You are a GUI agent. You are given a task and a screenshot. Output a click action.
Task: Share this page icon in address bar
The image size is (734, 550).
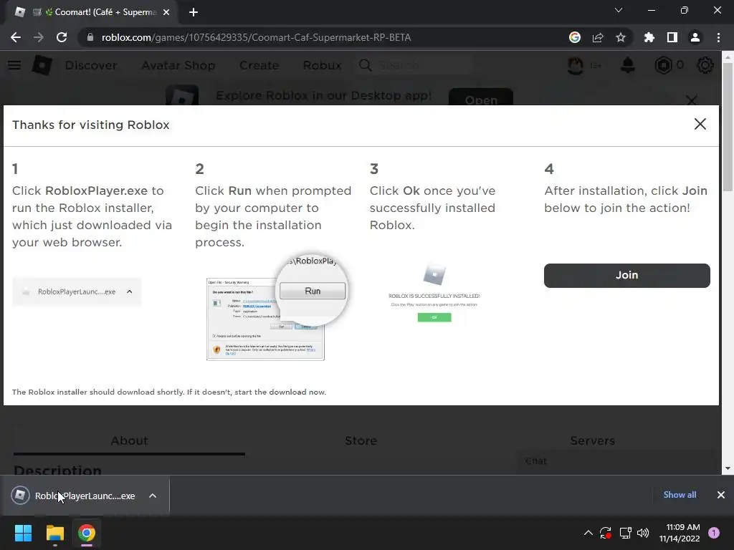point(598,37)
